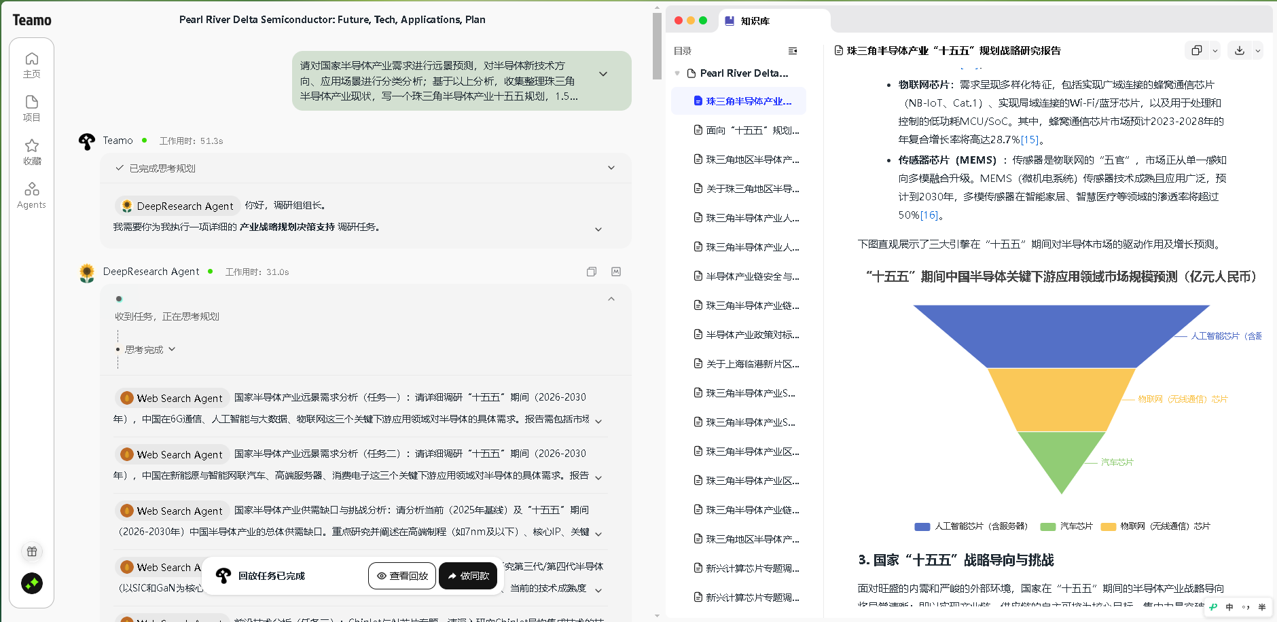
Task: Open the download format dropdown arrow
Action: pos(1259,50)
